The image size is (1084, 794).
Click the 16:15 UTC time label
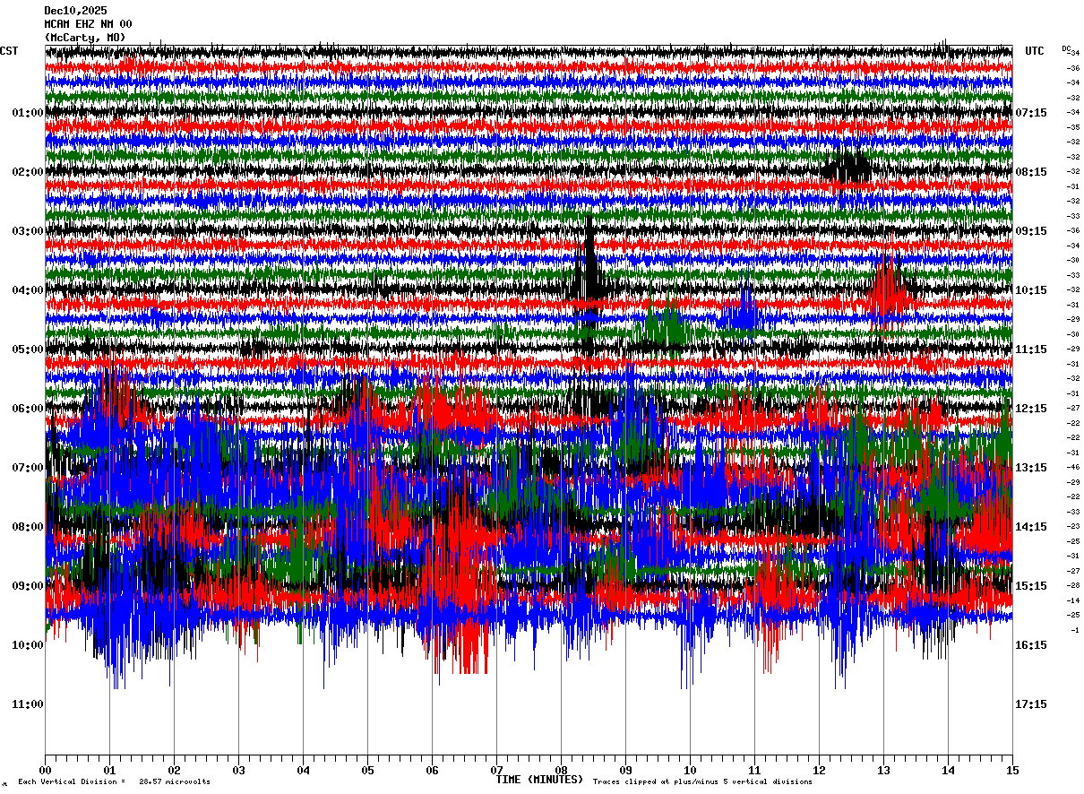pos(1031,645)
